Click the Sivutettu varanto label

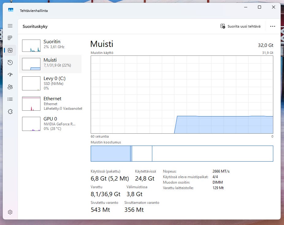[104, 203]
